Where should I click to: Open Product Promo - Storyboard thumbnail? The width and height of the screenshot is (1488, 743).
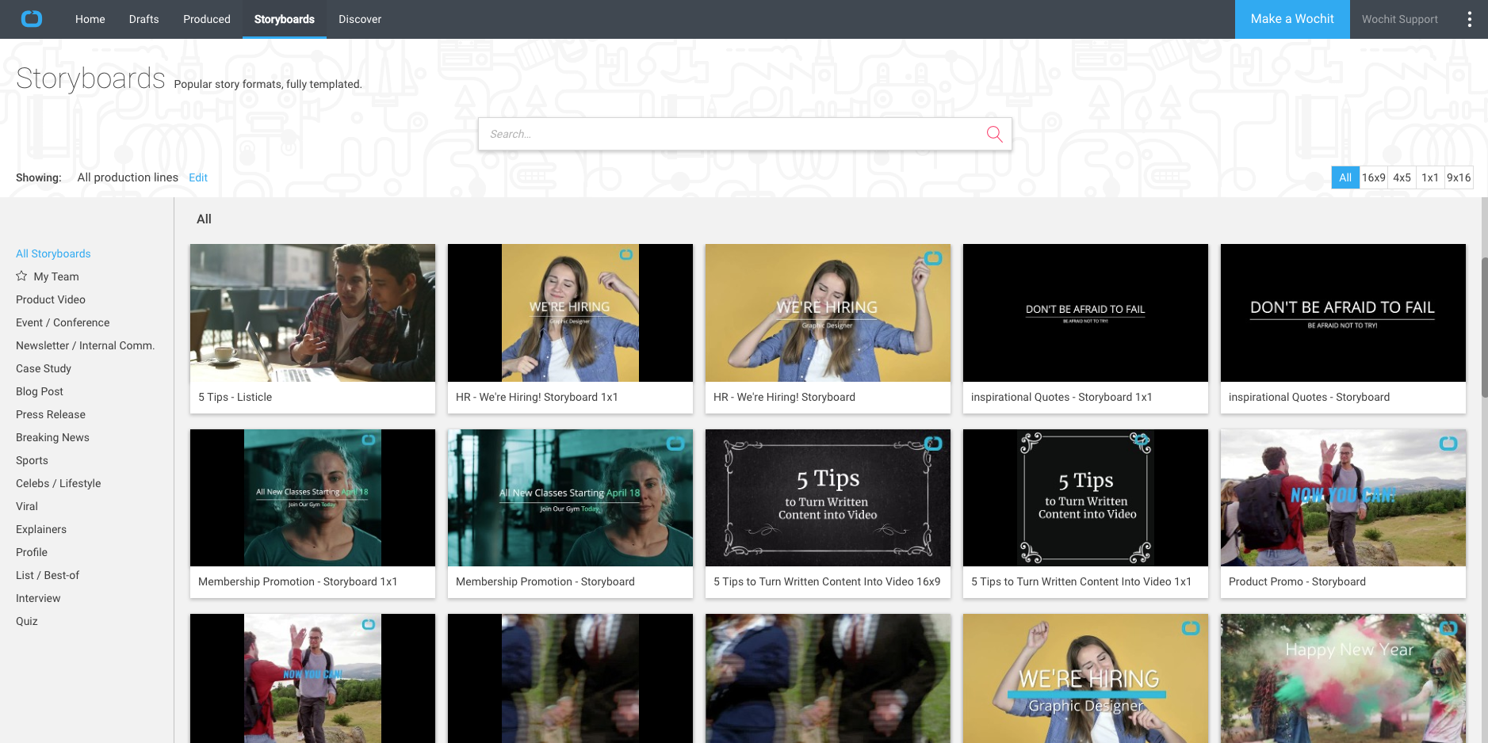tap(1343, 497)
